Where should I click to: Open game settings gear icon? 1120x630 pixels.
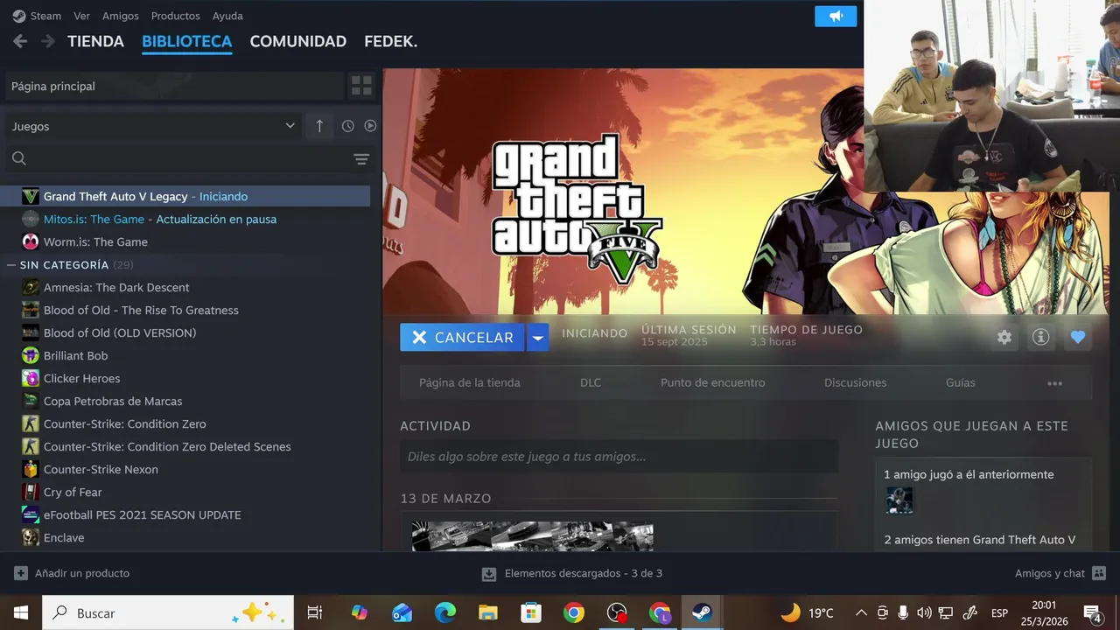tap(1004, 337)
